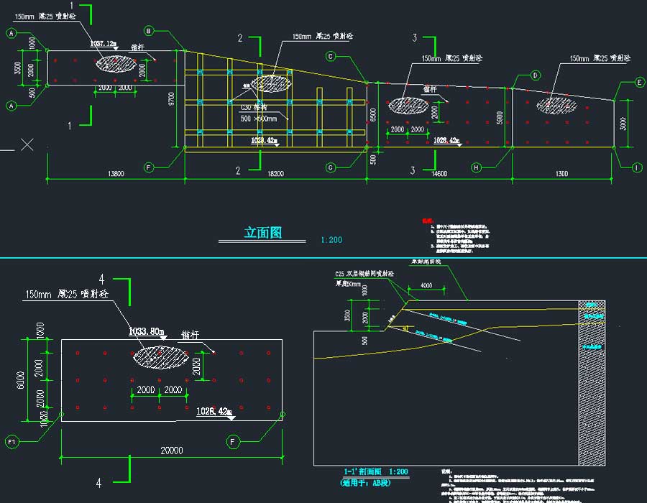
Task: Click the axis bubble labeled I
Action: 637,167
